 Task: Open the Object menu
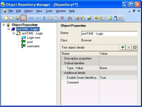pos(28,11)
